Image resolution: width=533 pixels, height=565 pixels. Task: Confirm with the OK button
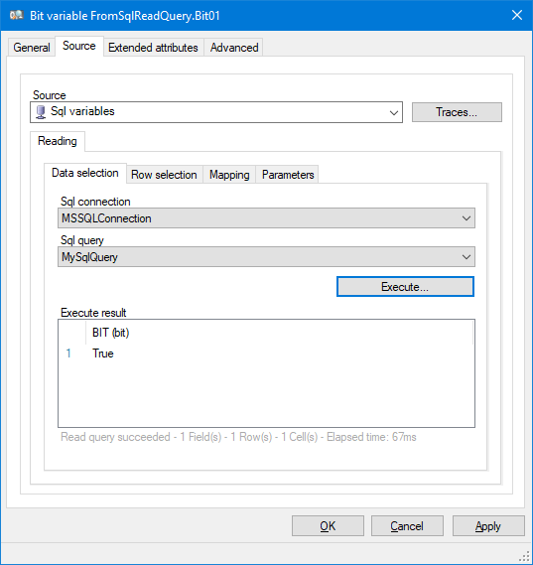(x=328, y=526)
